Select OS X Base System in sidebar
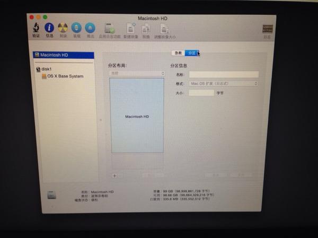Image resolution: width=318 pixels, height=238 pixels. click(64, 76)
